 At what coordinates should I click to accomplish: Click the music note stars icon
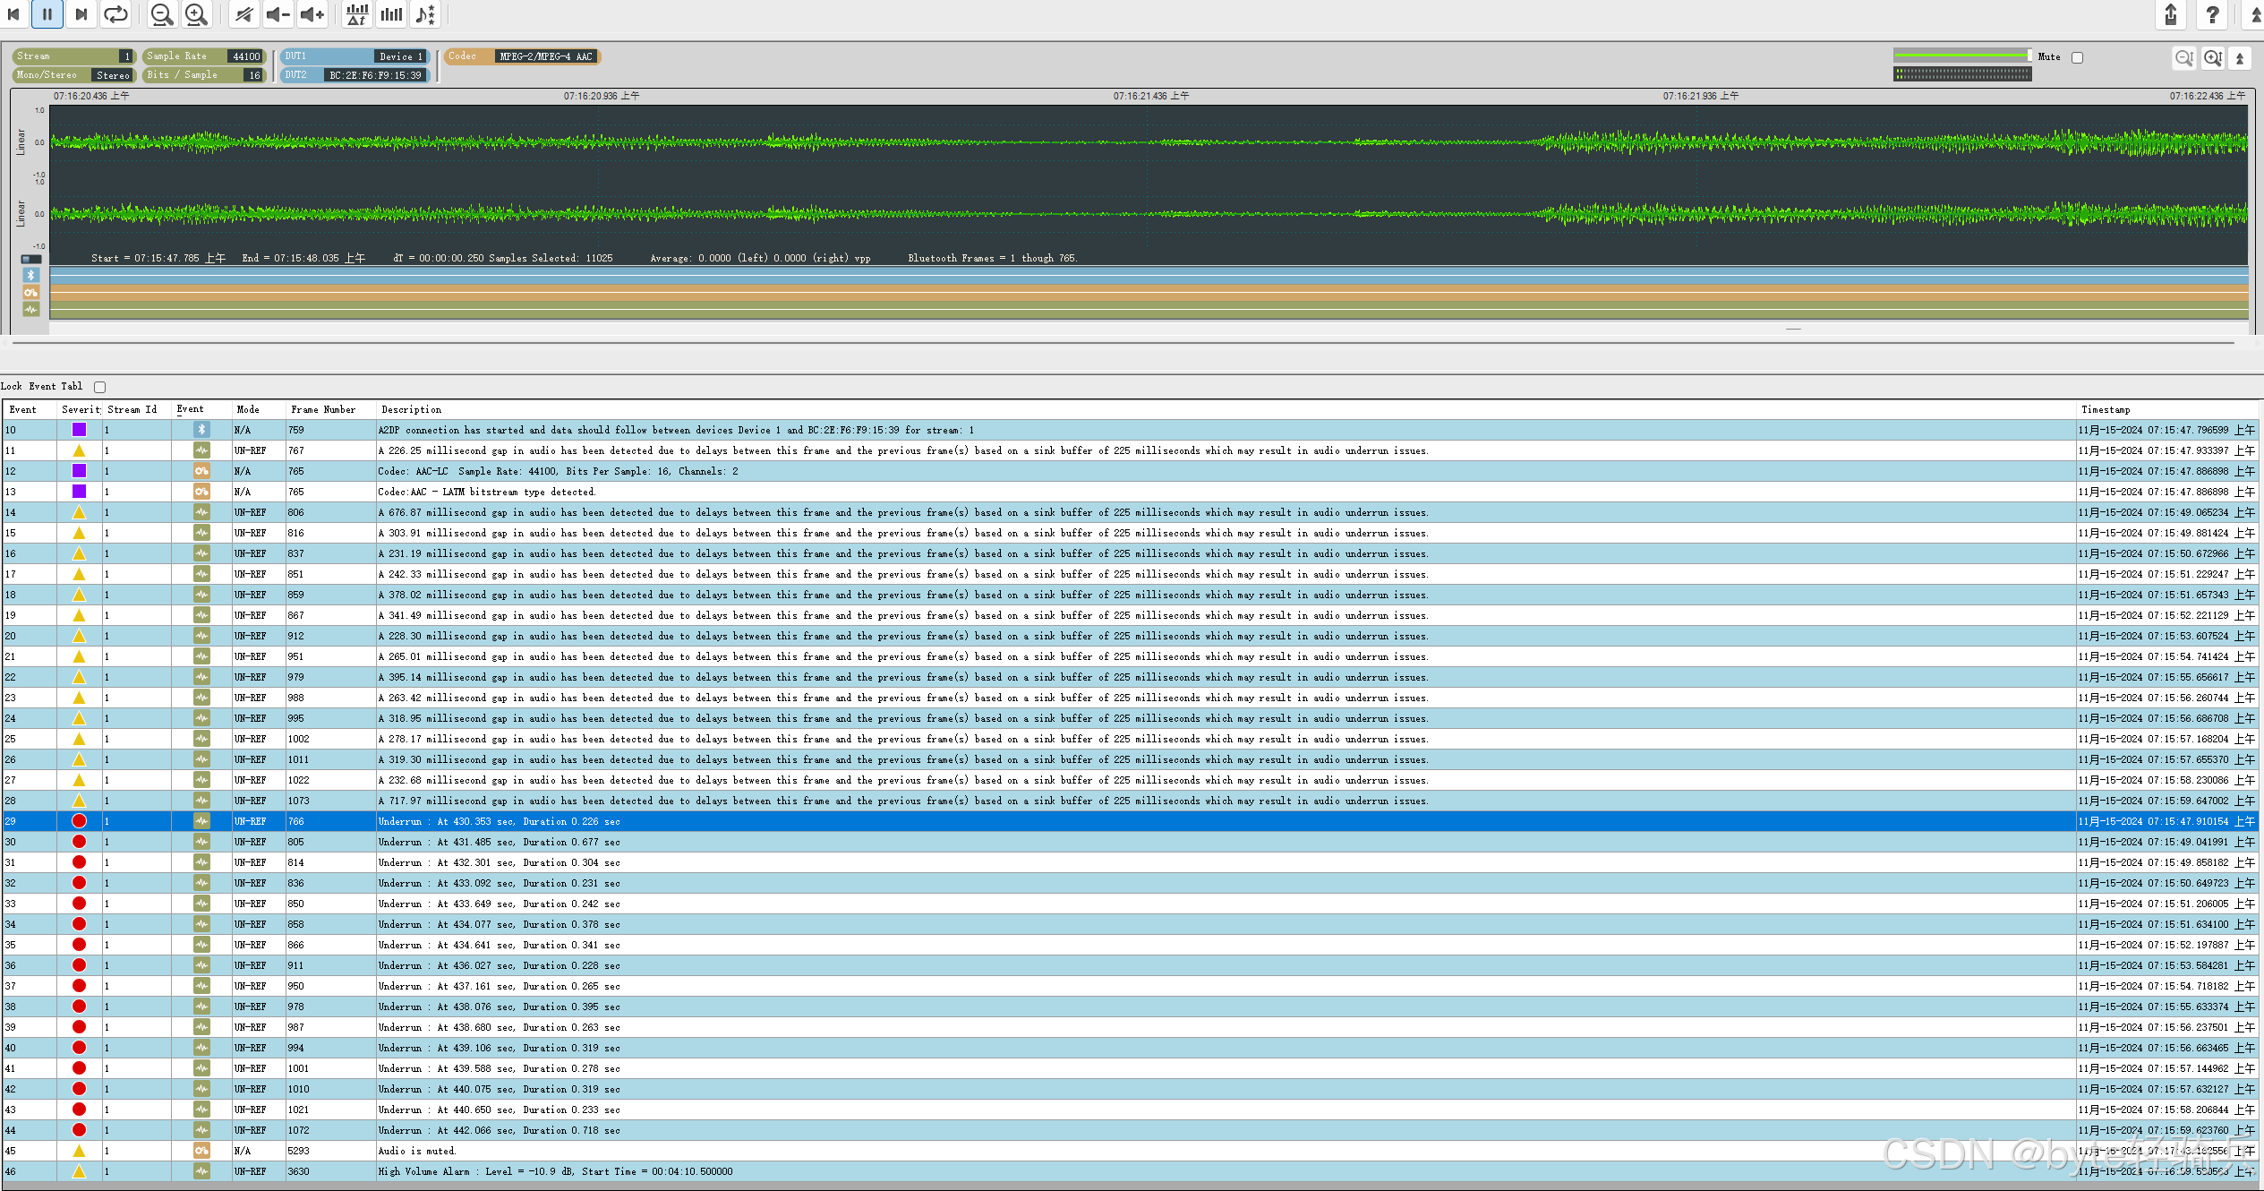[426, 14]
